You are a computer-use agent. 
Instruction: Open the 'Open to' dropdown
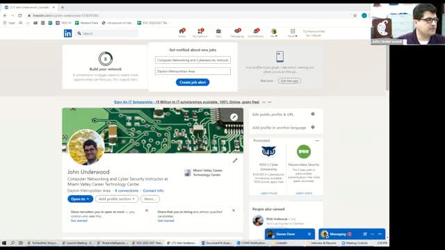(x=81, y=199)
